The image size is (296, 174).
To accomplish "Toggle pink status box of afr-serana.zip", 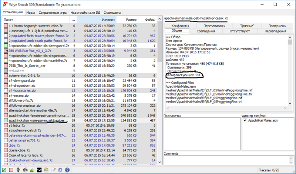I will tap(6, 96).
